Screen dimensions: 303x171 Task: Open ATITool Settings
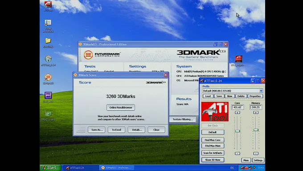tap(258, 160)
